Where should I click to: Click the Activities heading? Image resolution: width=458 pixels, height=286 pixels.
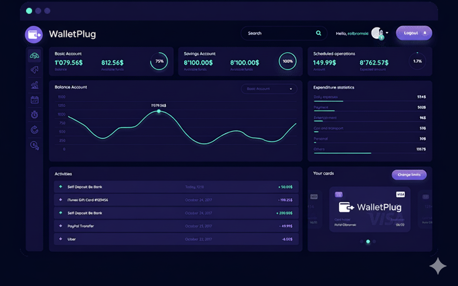[63, 174]
